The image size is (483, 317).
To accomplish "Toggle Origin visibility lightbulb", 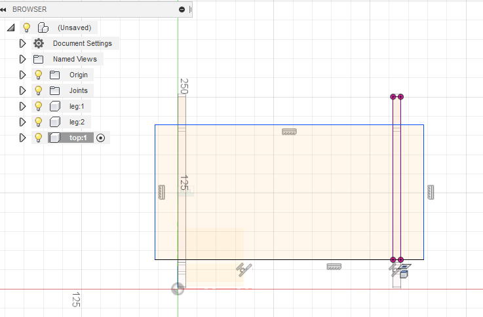I will tap(38, 75).
